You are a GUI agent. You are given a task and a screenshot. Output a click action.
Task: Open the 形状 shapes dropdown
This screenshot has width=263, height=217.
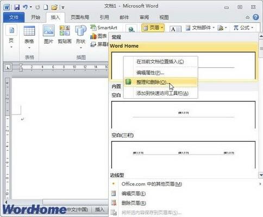coord(80,37)
